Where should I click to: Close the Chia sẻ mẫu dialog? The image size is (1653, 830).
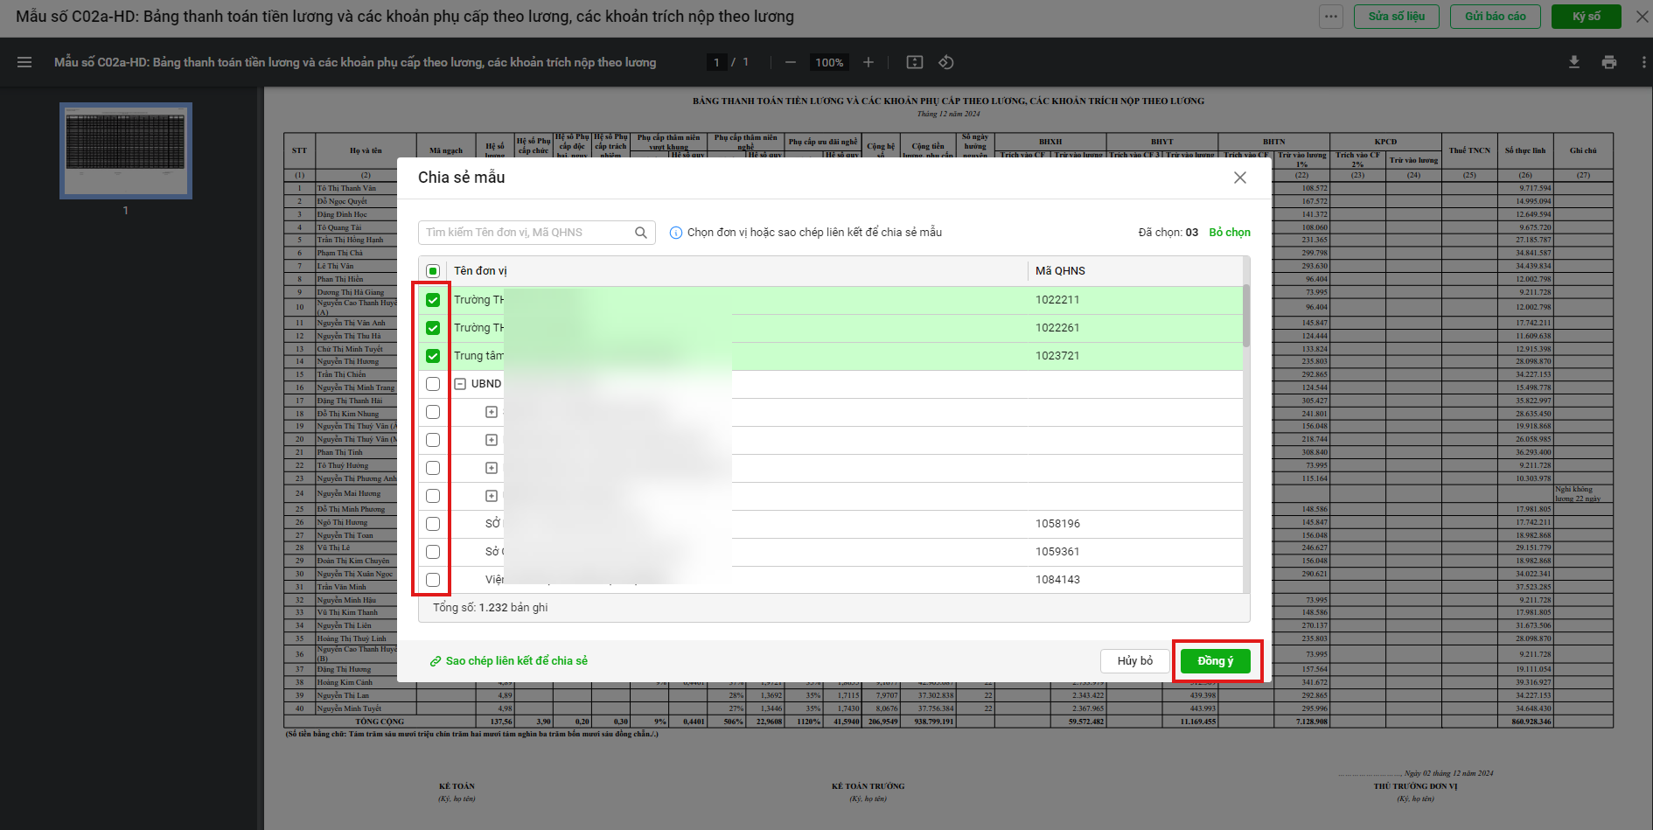pos(1240,178)
